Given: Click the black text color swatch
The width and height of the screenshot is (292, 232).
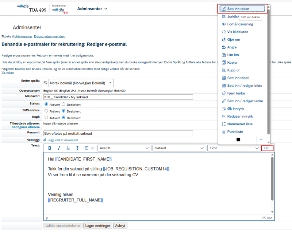Looking at the screenshot, I should (238, 139).
